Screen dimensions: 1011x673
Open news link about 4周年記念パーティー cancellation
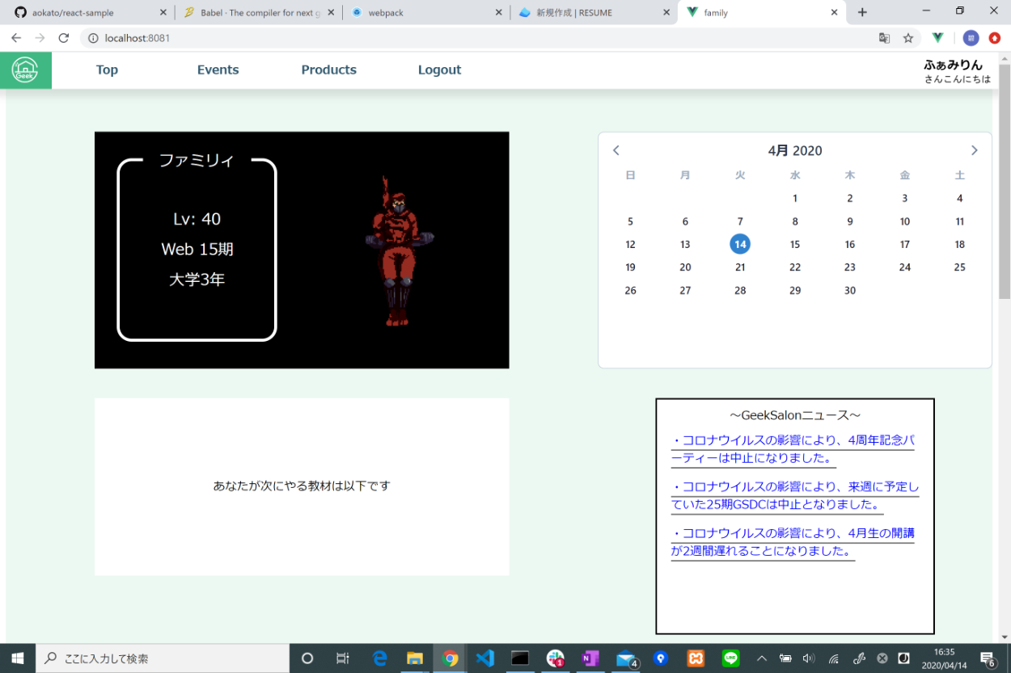[793, 449]
